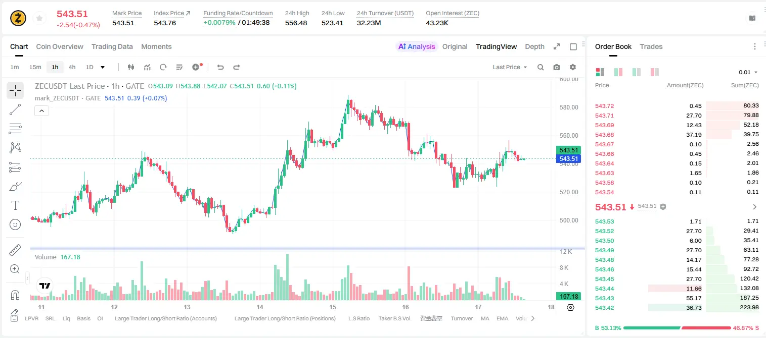Toggle fullscreen chart expand icon
This screenshot has height=338, width=766.
tap(557, 46)
